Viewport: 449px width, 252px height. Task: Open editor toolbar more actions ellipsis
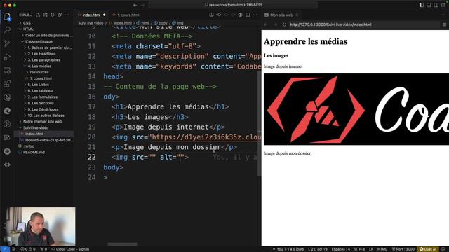pyautogui.click(x=255, y=15)
